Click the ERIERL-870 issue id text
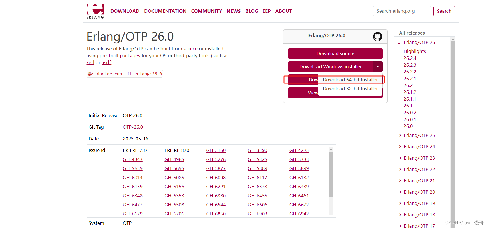488x228 pixels. click(177, 150)
